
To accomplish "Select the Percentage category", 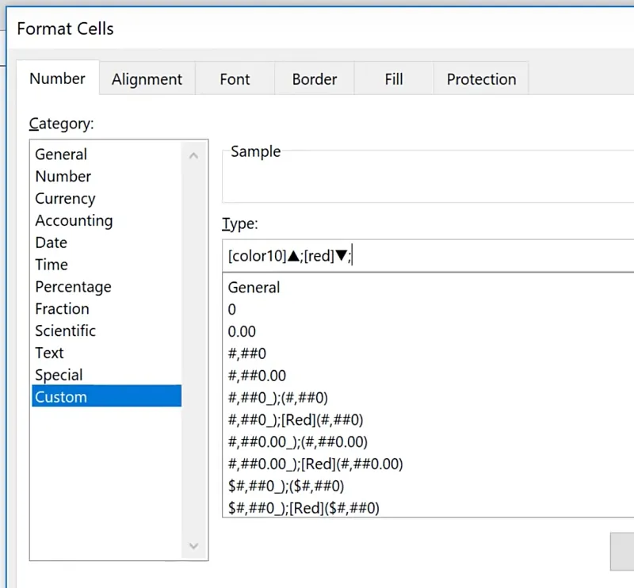I will tap(73, 287).
